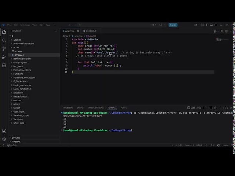Select the Code - Array terminal label
The height and width of the screenshot is (176, 235).
pos(194,108)
